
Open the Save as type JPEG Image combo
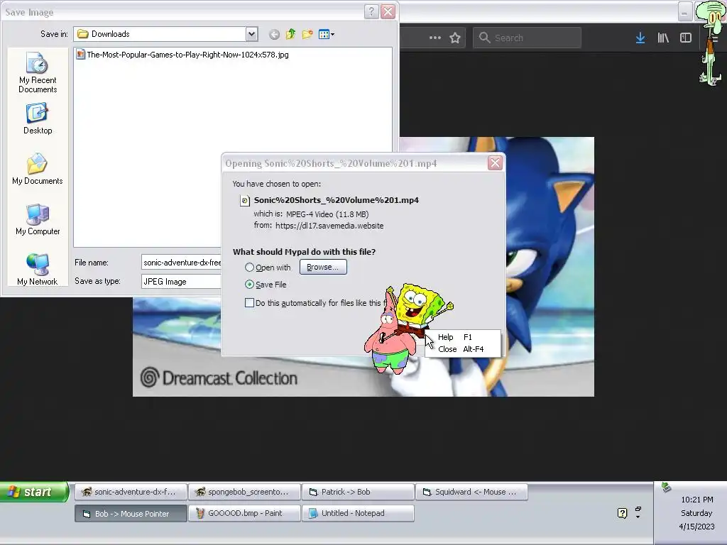coord(181,281)
